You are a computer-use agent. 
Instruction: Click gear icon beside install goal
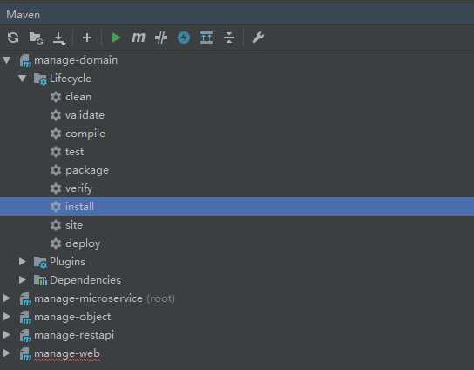[56, 207]
